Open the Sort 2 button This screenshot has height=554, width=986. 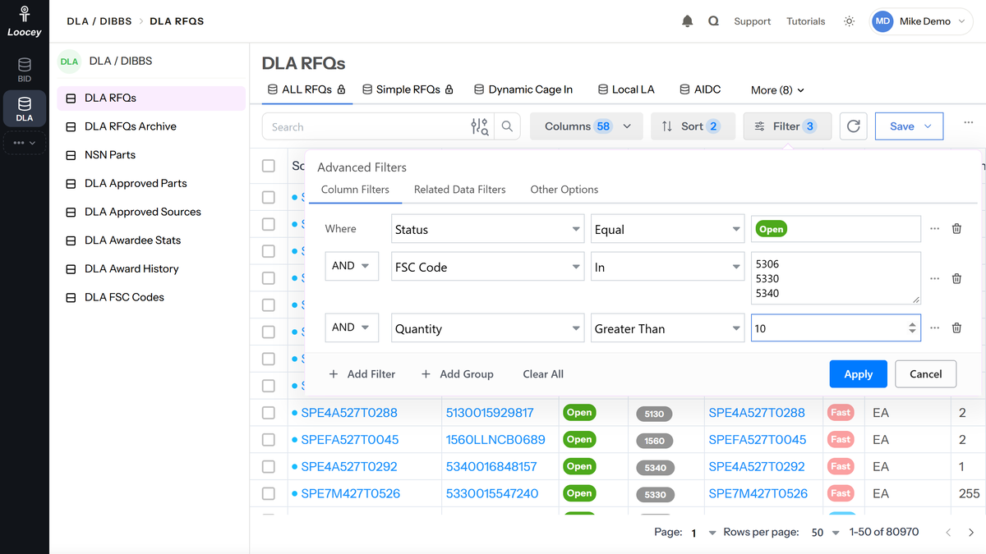pos(693,126)
